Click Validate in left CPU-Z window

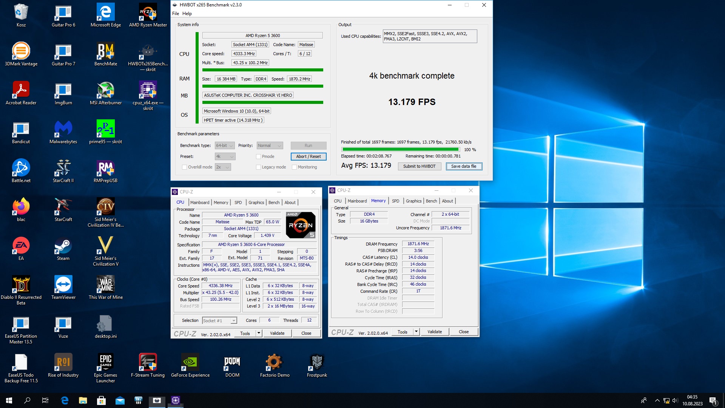click(x=277, y=333)
